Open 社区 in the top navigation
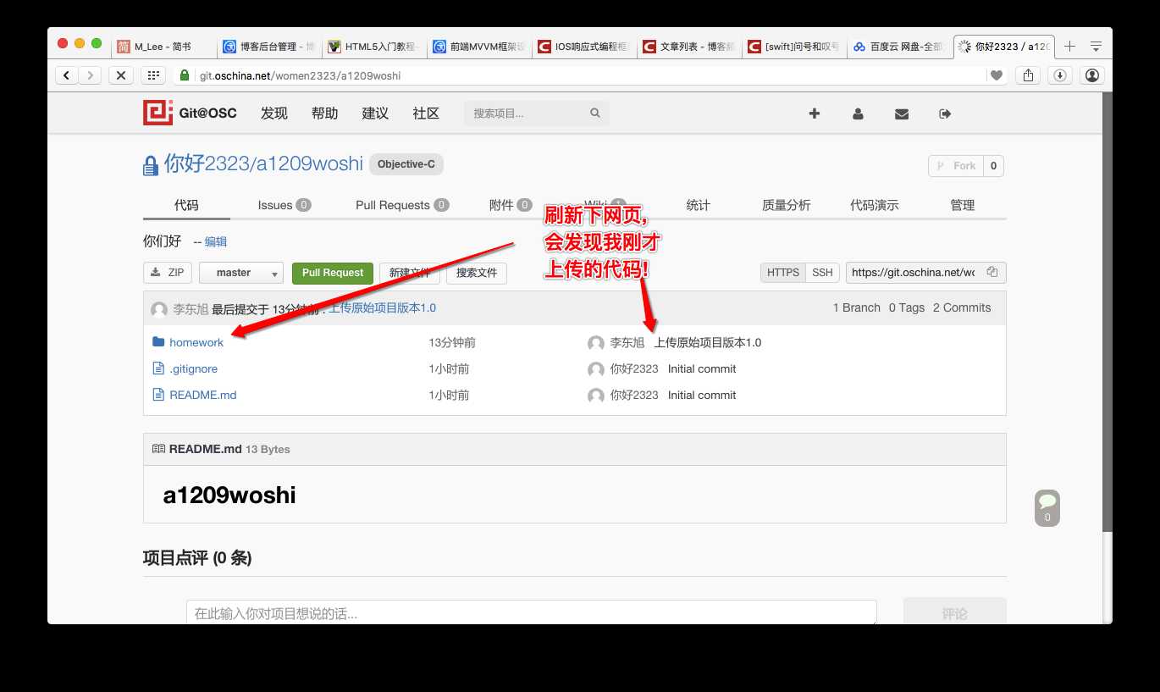This screenshot has width=1160, height=692. [x=426, y=113]
